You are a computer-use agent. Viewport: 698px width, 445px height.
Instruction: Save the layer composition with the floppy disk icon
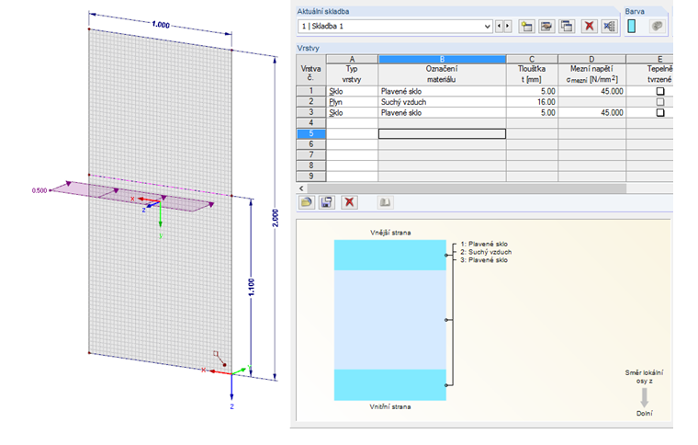(x=326, y=202)
